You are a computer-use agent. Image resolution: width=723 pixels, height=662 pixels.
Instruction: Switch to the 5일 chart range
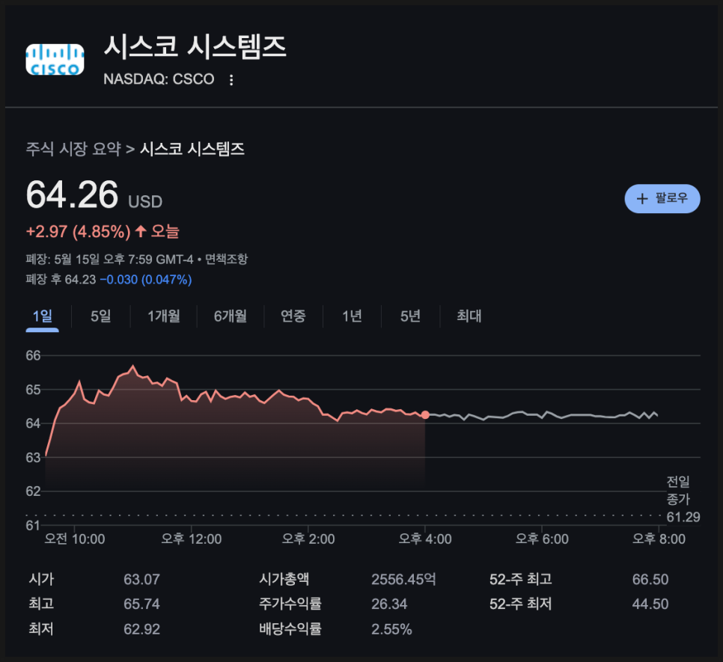coord(101,316)
